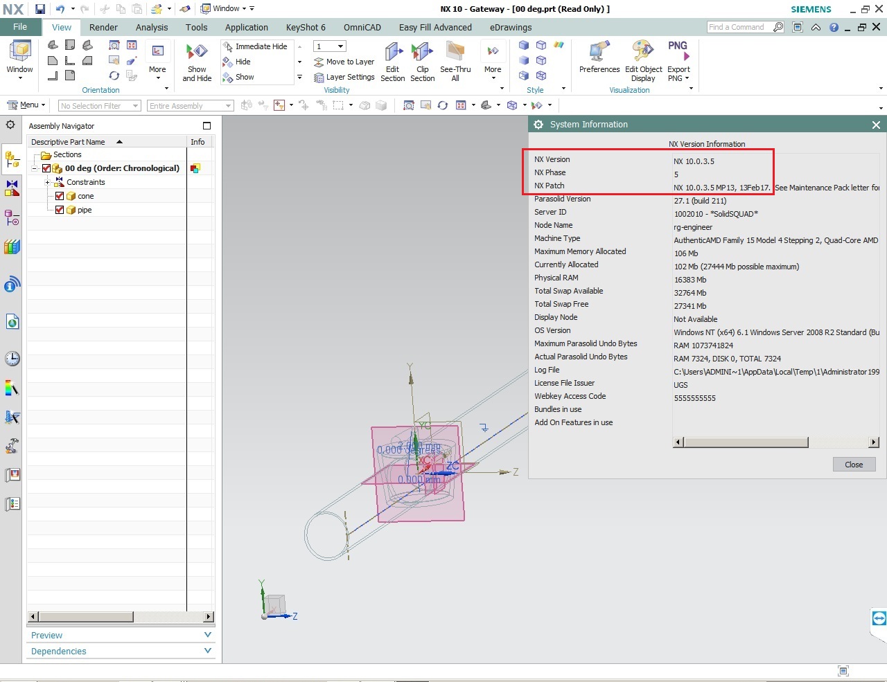
Task: Save the file with the floppy icon
Action: coord(40,9)
